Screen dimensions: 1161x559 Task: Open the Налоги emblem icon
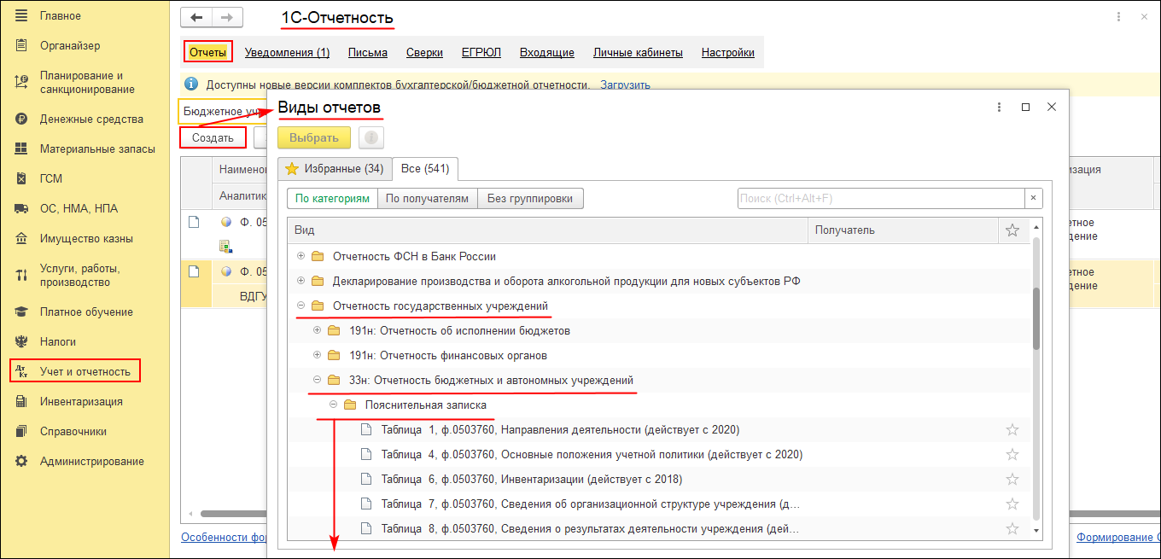click(21, 342)
